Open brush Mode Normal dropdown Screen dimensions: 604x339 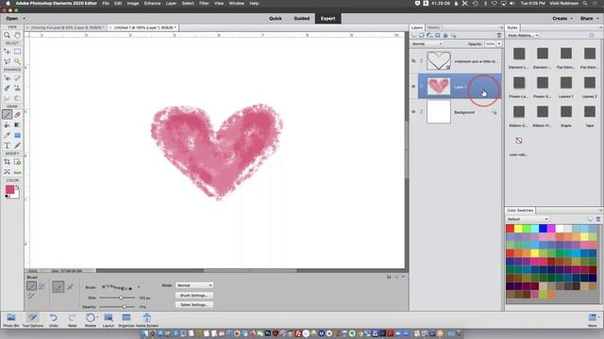(x=194, y=285)
